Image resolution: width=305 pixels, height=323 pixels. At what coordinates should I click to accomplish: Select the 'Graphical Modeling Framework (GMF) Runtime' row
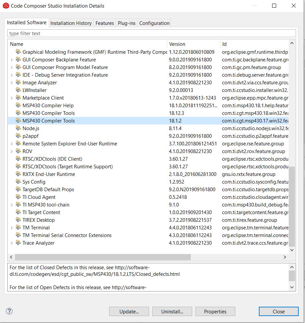(x=148, y=52)
